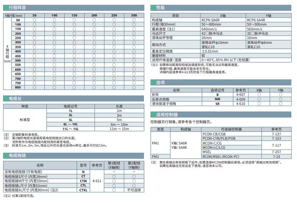Select the X轴 circle in the 刹车 row

[259, 95]
